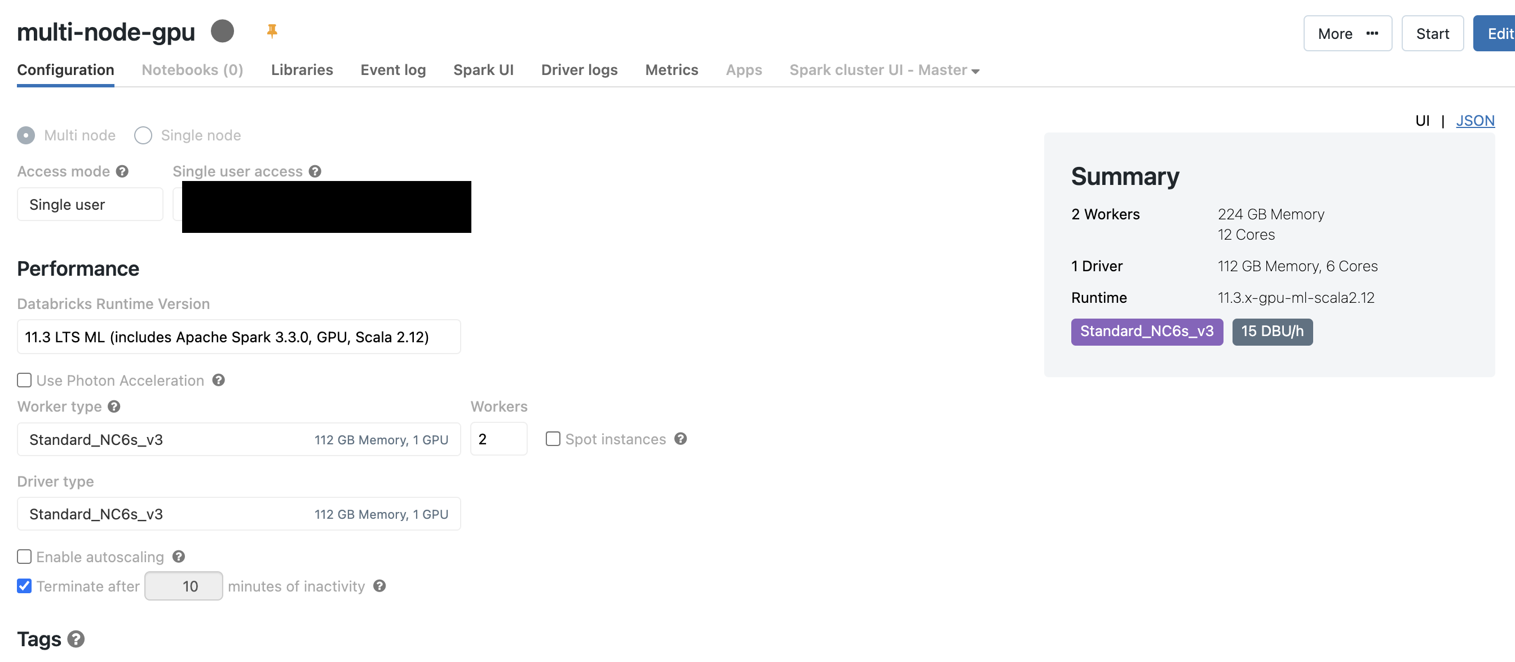Click the orange pin icon beside cluster name
1515x662 pixels.
pyautogui.click(x=271, y=30)
